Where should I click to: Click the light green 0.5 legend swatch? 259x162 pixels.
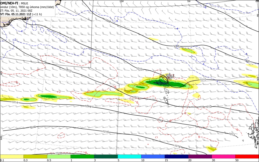tap(59, 157)
